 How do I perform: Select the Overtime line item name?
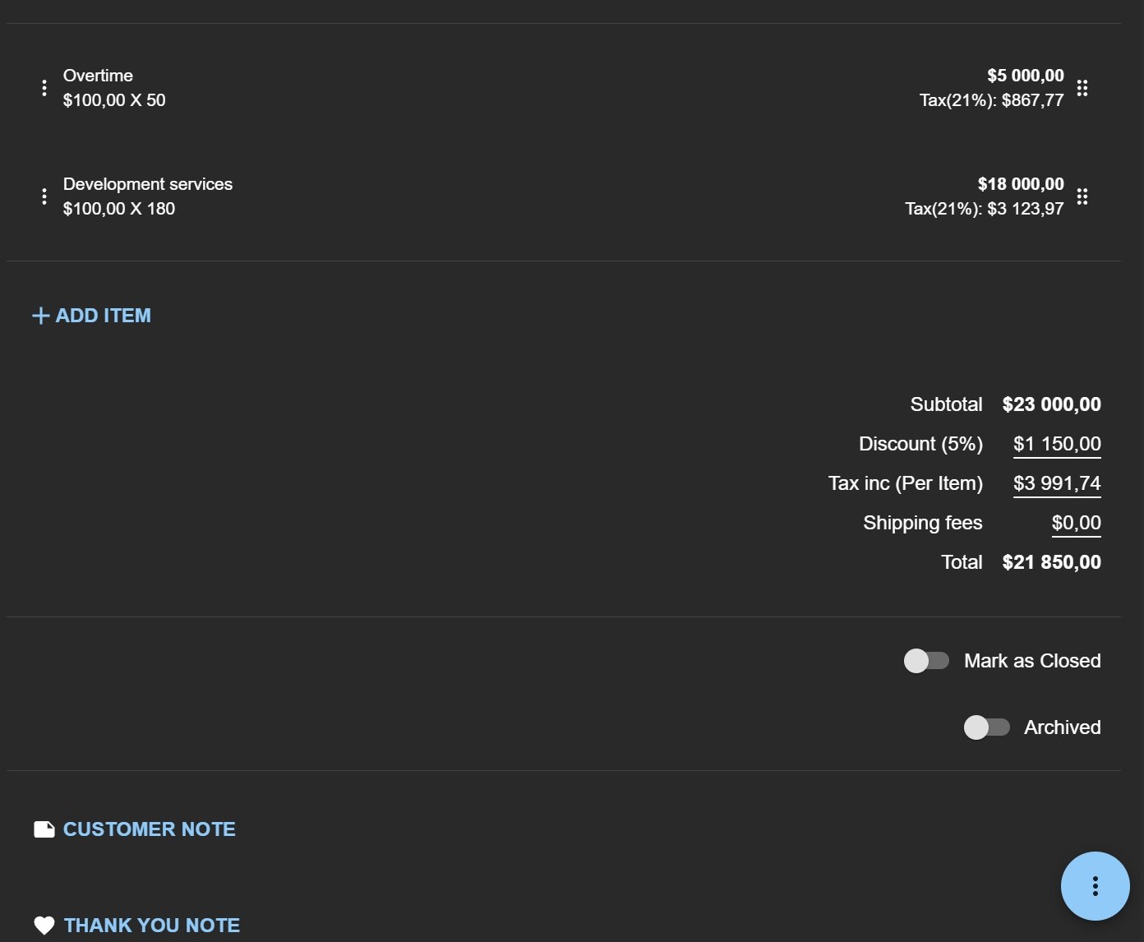pyautogui.click(x=98, y=76)
